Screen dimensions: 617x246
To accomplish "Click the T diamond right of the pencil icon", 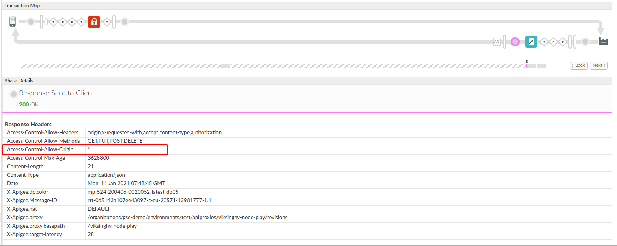I will [x=544, y=42].
